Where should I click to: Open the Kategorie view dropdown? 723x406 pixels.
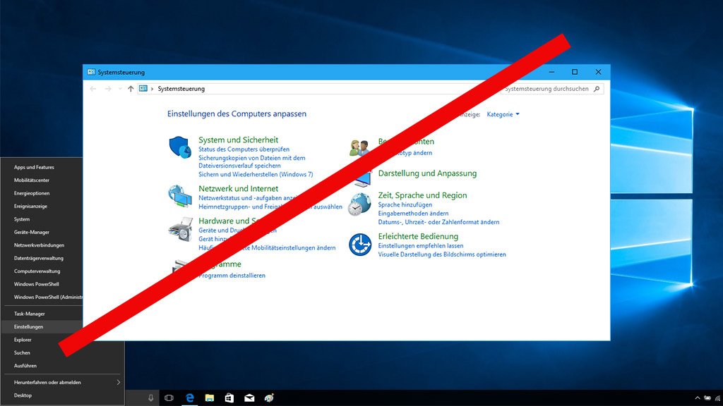[503, 114]
